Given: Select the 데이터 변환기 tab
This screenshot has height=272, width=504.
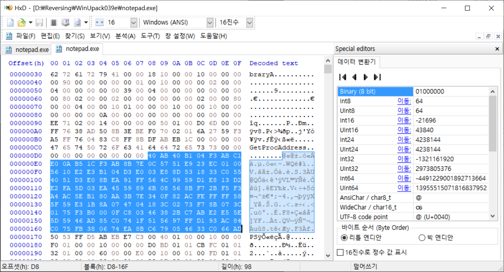Looking at the screenshot, I should 357,62.
